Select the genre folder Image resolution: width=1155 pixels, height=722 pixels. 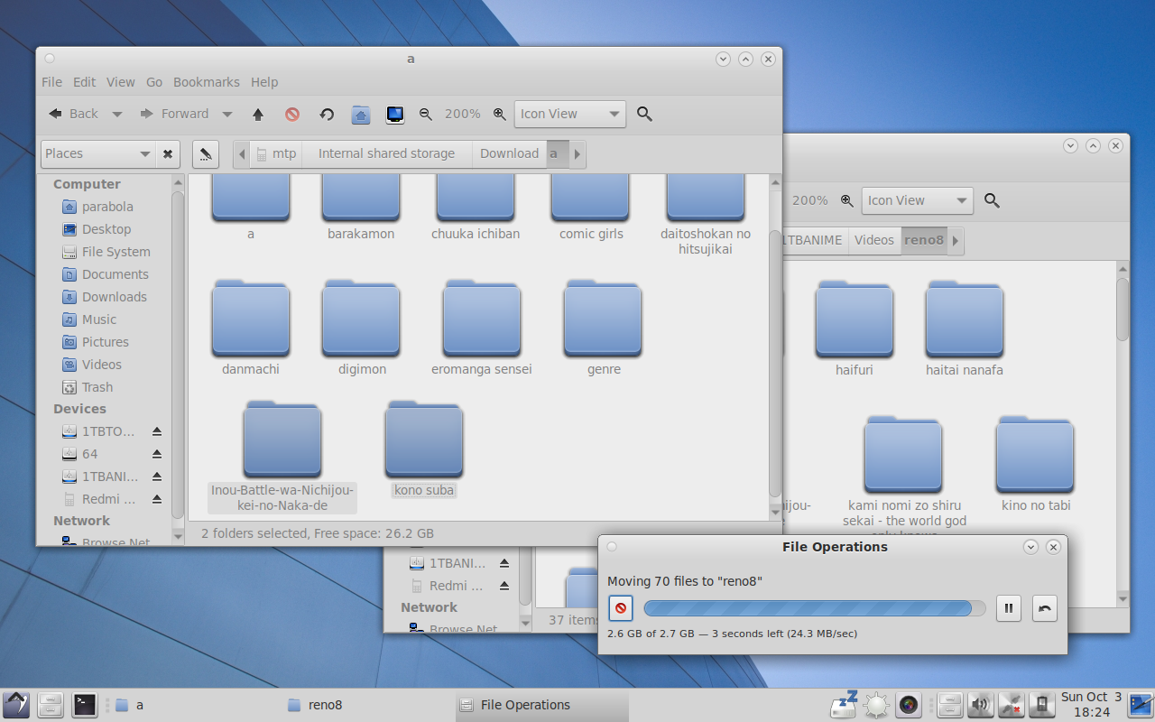tap(604, 328)
